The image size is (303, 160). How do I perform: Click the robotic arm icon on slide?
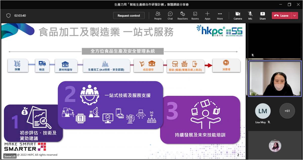(68, 112)
